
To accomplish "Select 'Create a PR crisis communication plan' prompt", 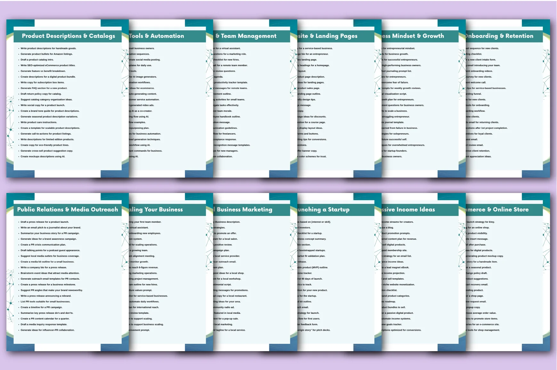I will point(43,245).
